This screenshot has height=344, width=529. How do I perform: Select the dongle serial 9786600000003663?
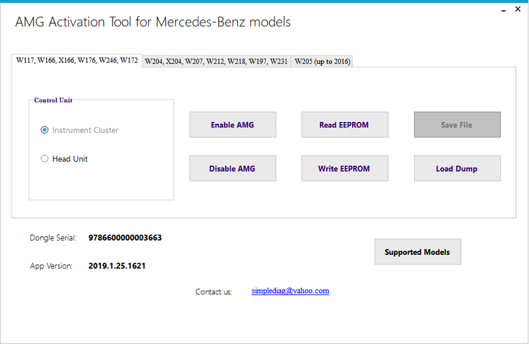125,238
